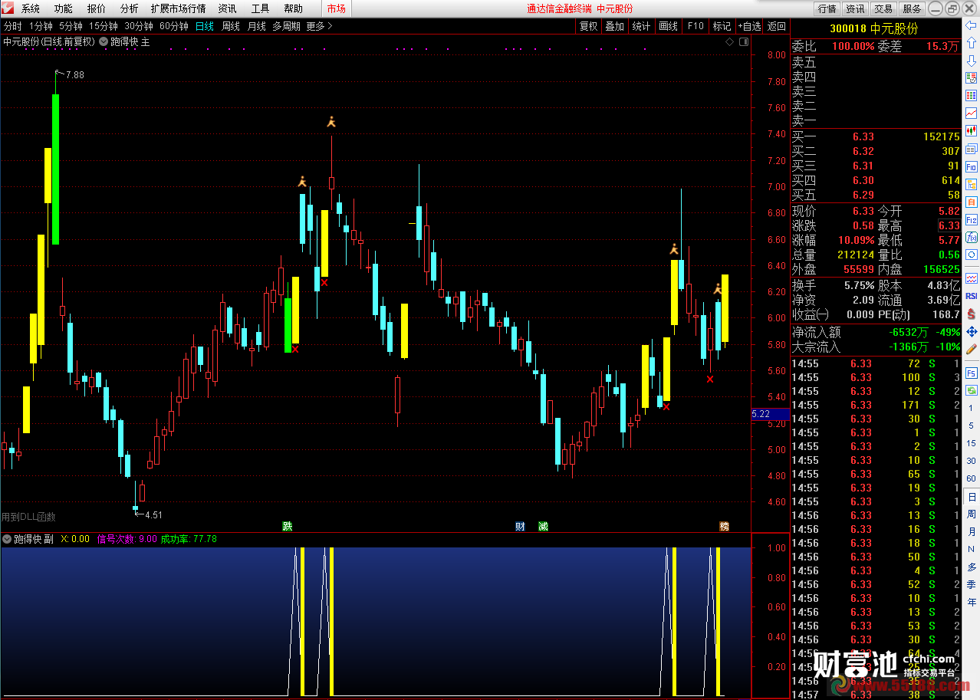Click the f(x) formula icon in sidebar
This screenshot has width=980, height=700.
(971, 237)
